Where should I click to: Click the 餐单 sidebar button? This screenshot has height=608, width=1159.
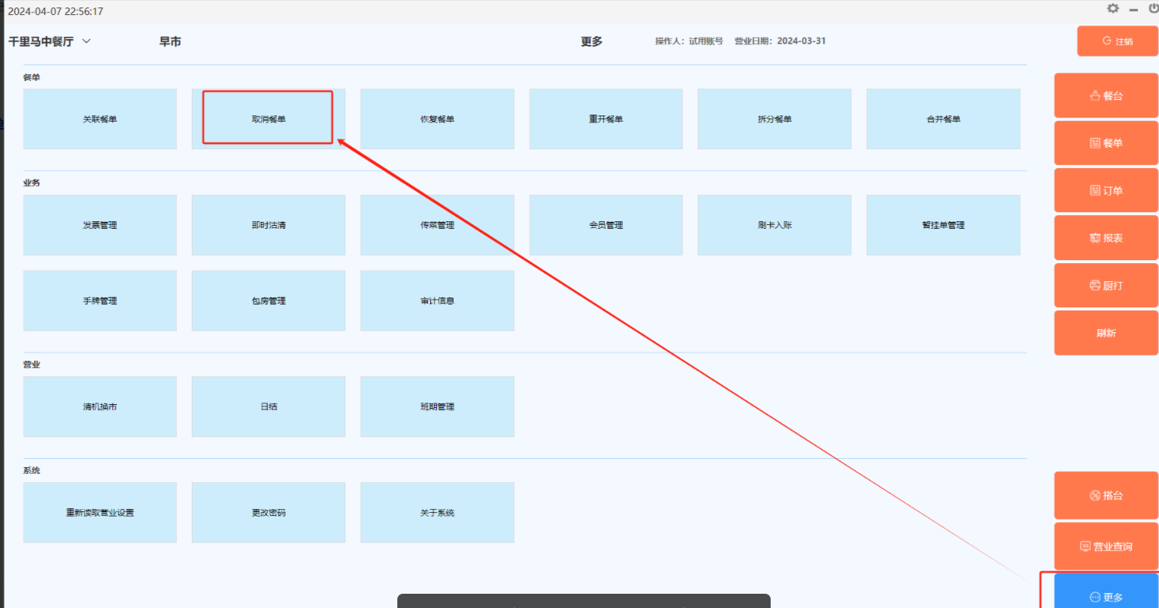coord(1106,143)
